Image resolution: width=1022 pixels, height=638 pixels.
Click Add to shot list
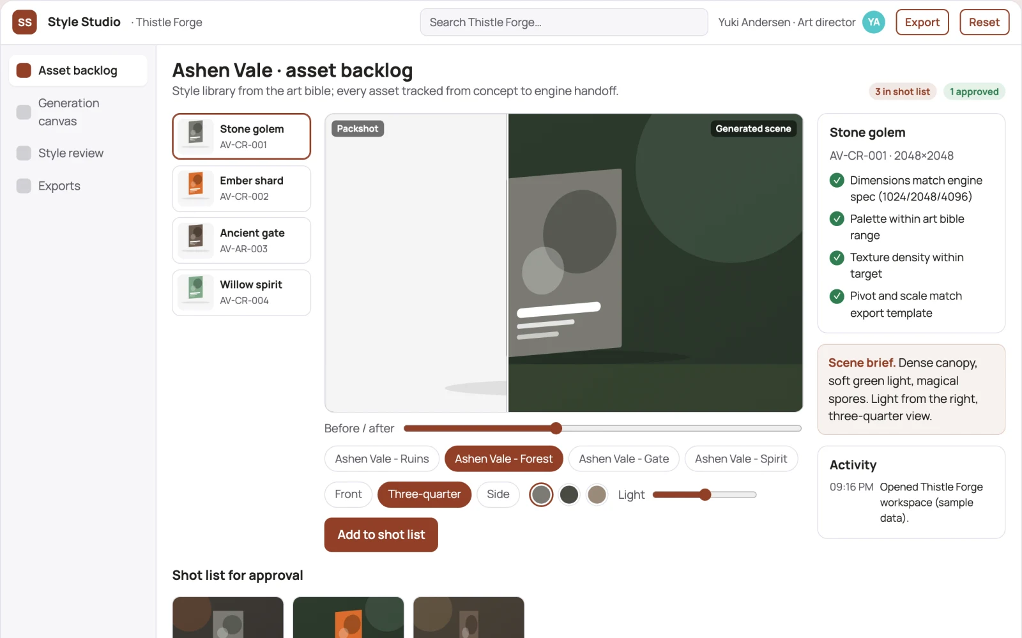coord(381,535)
